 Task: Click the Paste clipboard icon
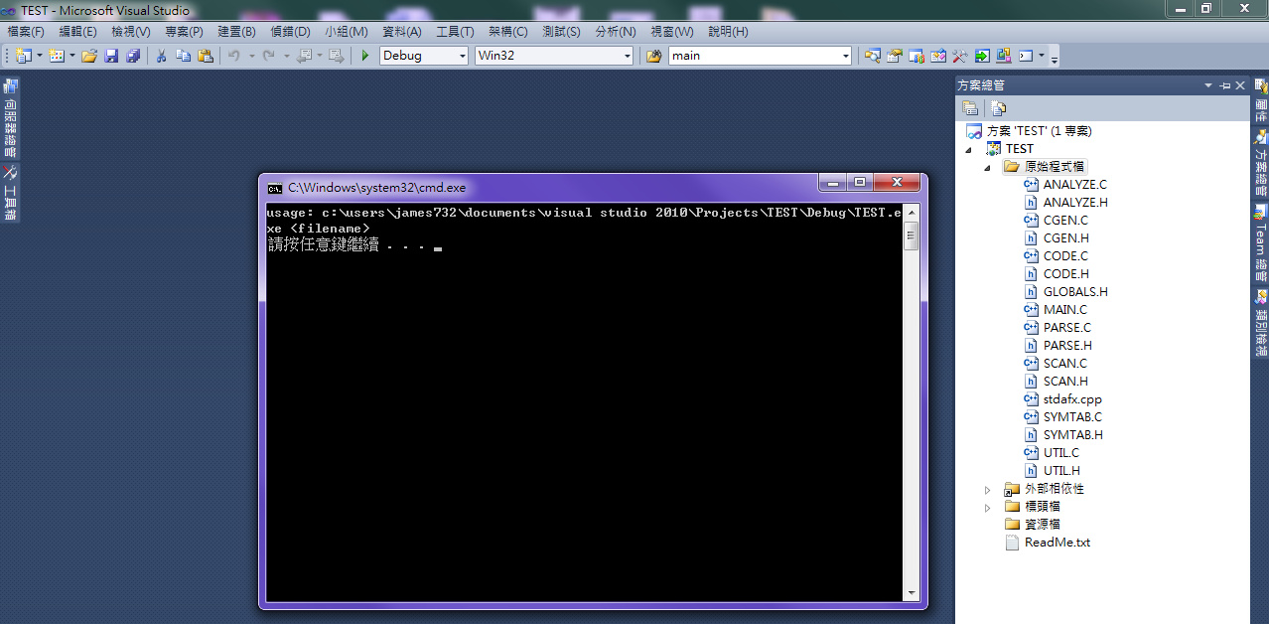pyautogui.click(x=206, y=56)
